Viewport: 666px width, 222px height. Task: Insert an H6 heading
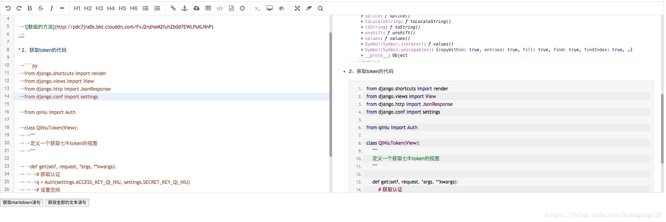(134, 8)
